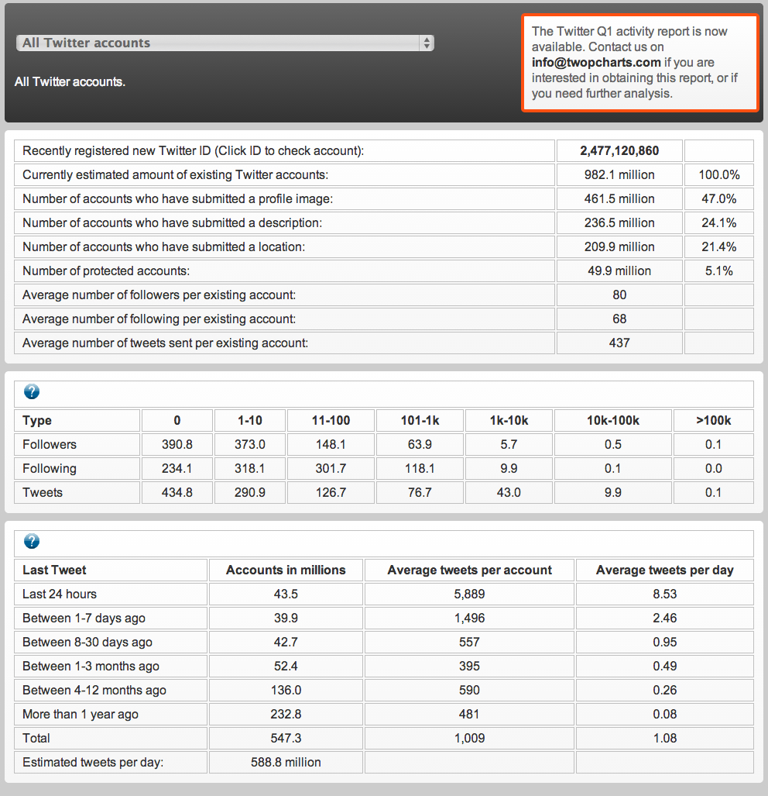The height and width of the screenshot is (796, 768).
Task: Click help icon above the Type table
Action: [x=32, y=392]
